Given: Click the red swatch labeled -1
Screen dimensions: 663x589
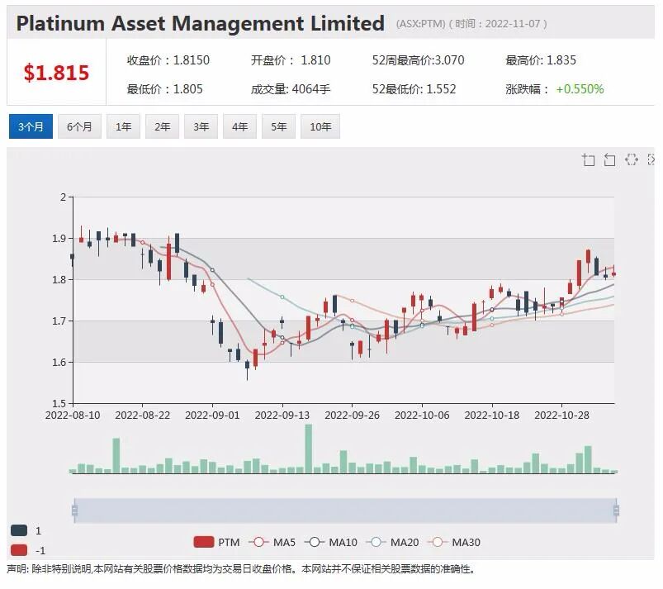Looking at the screenshot, I should point(19,550).
